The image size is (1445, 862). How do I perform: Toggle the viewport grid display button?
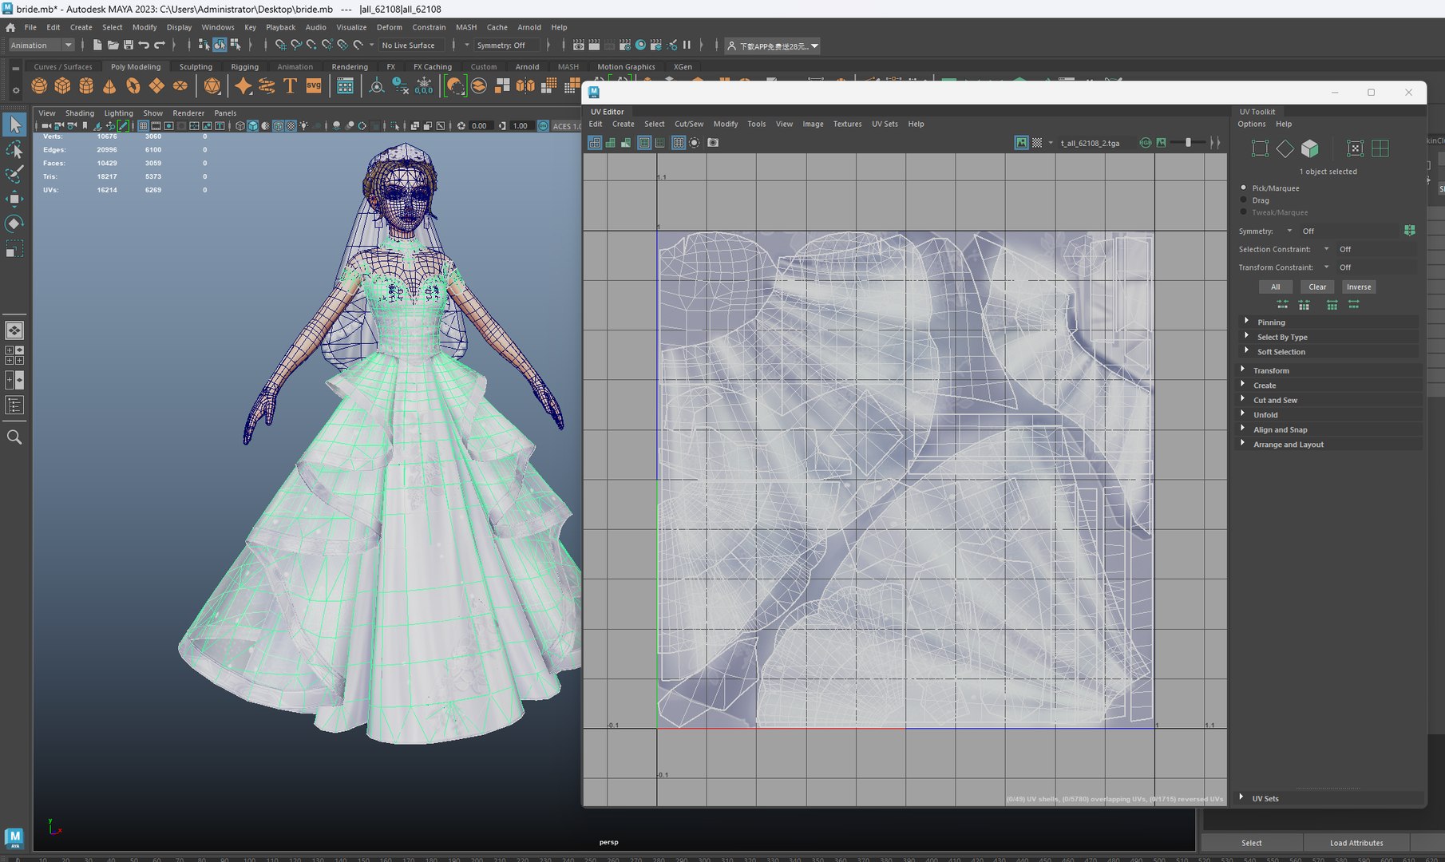pos(144,126)
